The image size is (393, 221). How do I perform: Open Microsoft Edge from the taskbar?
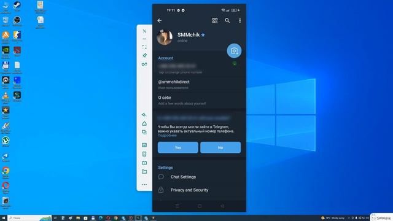[x=101, y=218]
